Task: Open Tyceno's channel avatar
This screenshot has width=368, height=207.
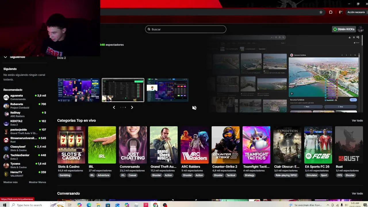Action: tap(6, 165)
